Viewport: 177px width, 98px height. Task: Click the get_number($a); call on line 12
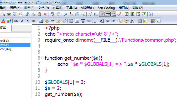[64, 94]
